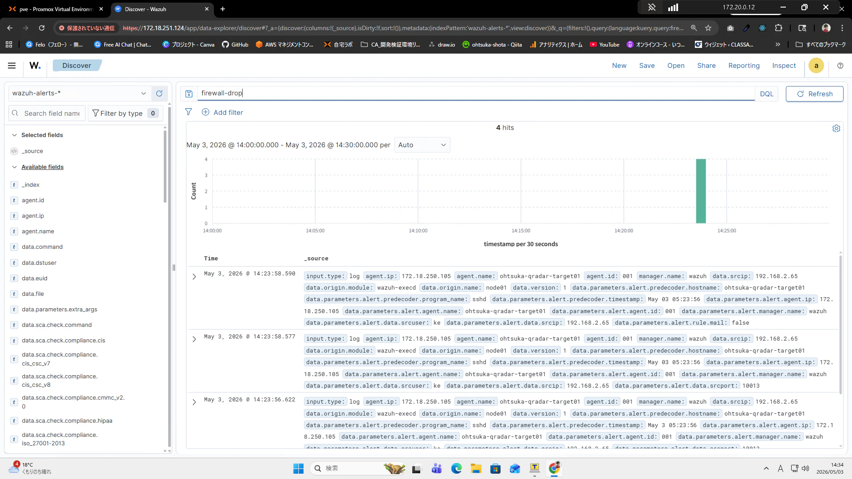Collapse the Selected fields section
The height and width of the screenshot is (479, 852).
[14, 135]
